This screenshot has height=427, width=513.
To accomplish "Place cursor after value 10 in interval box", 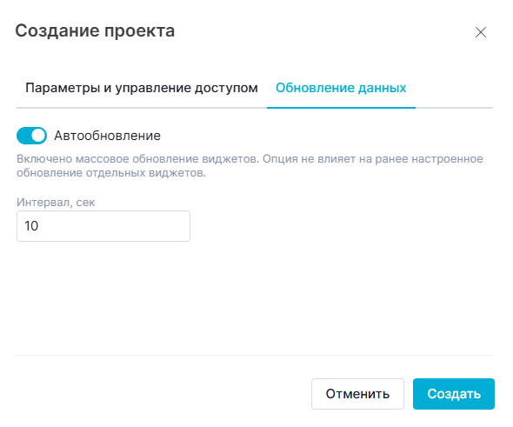I will 40,226.
